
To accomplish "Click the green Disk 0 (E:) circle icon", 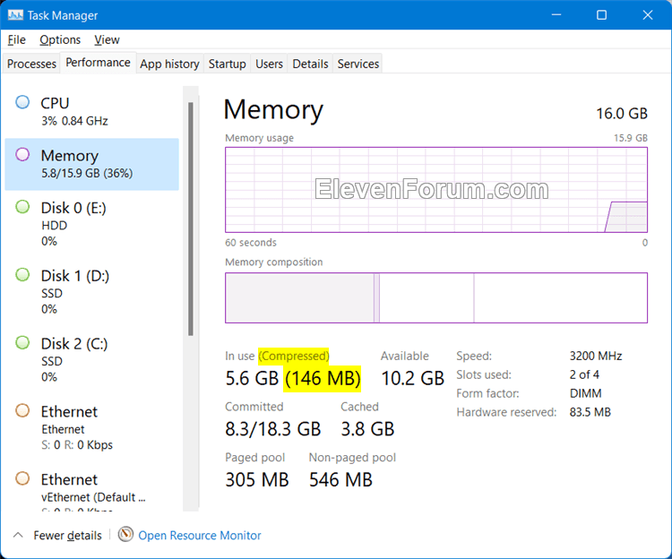I will click(22, 207).
